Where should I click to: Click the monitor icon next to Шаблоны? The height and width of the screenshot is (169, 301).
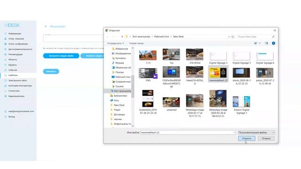coord(5,75)
